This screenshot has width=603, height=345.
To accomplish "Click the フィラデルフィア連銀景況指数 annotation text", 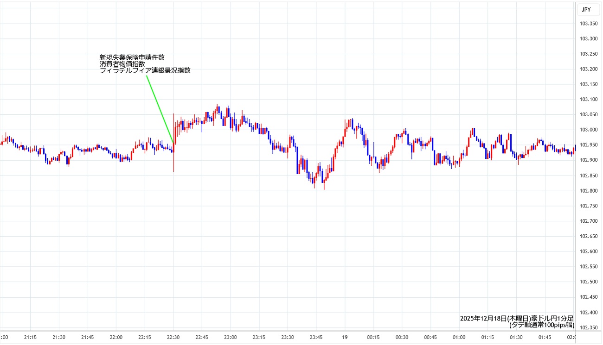I will pos(145,71).
